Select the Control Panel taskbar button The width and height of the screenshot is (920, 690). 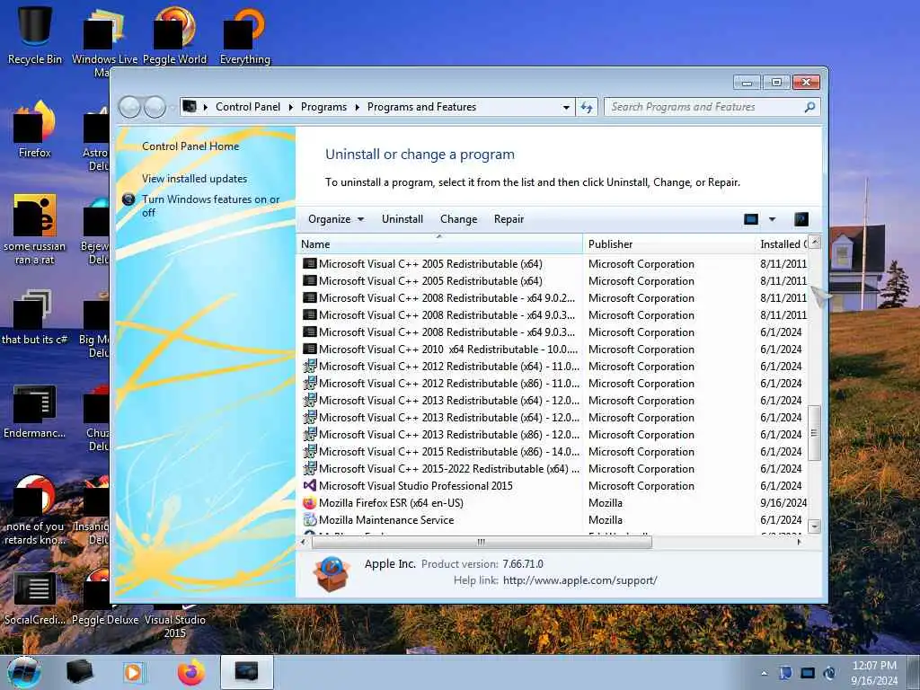(x=246, y=672)
